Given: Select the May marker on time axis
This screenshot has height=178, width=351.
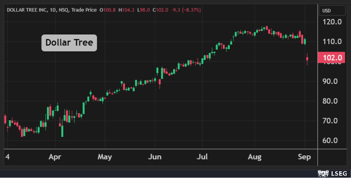Looking at the screenshot, I should (x=105, y=157).
